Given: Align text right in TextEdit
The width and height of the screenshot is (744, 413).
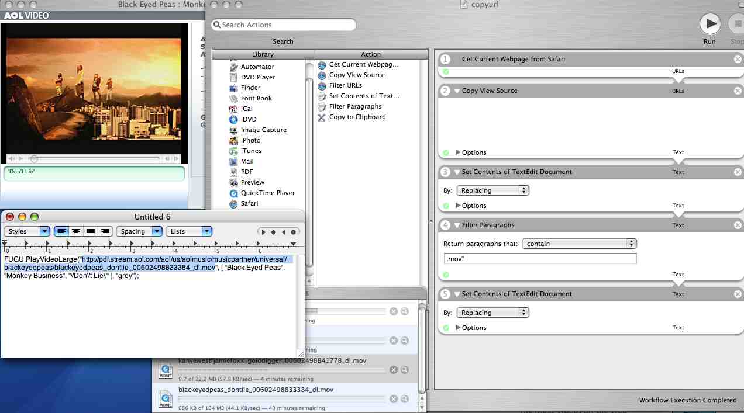Looking at the screenshot, I should 105,231.
